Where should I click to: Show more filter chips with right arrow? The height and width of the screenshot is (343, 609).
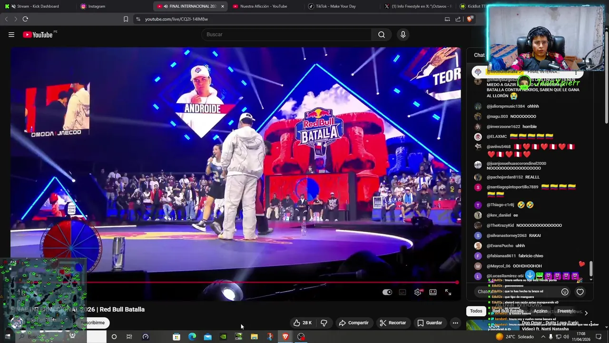click(586, 313)
